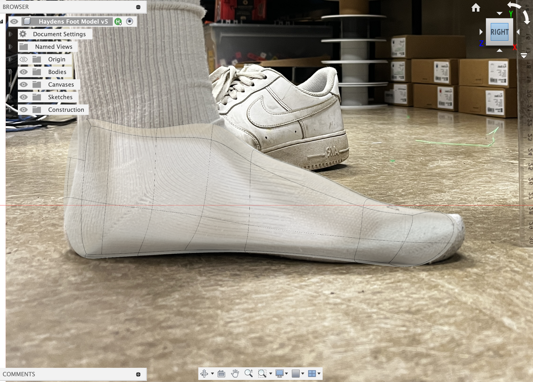Hide the Construction folder
Screen dimensions: 533x382
click(24, 110)
